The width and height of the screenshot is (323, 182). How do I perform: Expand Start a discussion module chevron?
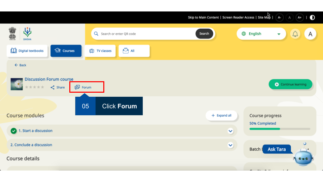230,131
